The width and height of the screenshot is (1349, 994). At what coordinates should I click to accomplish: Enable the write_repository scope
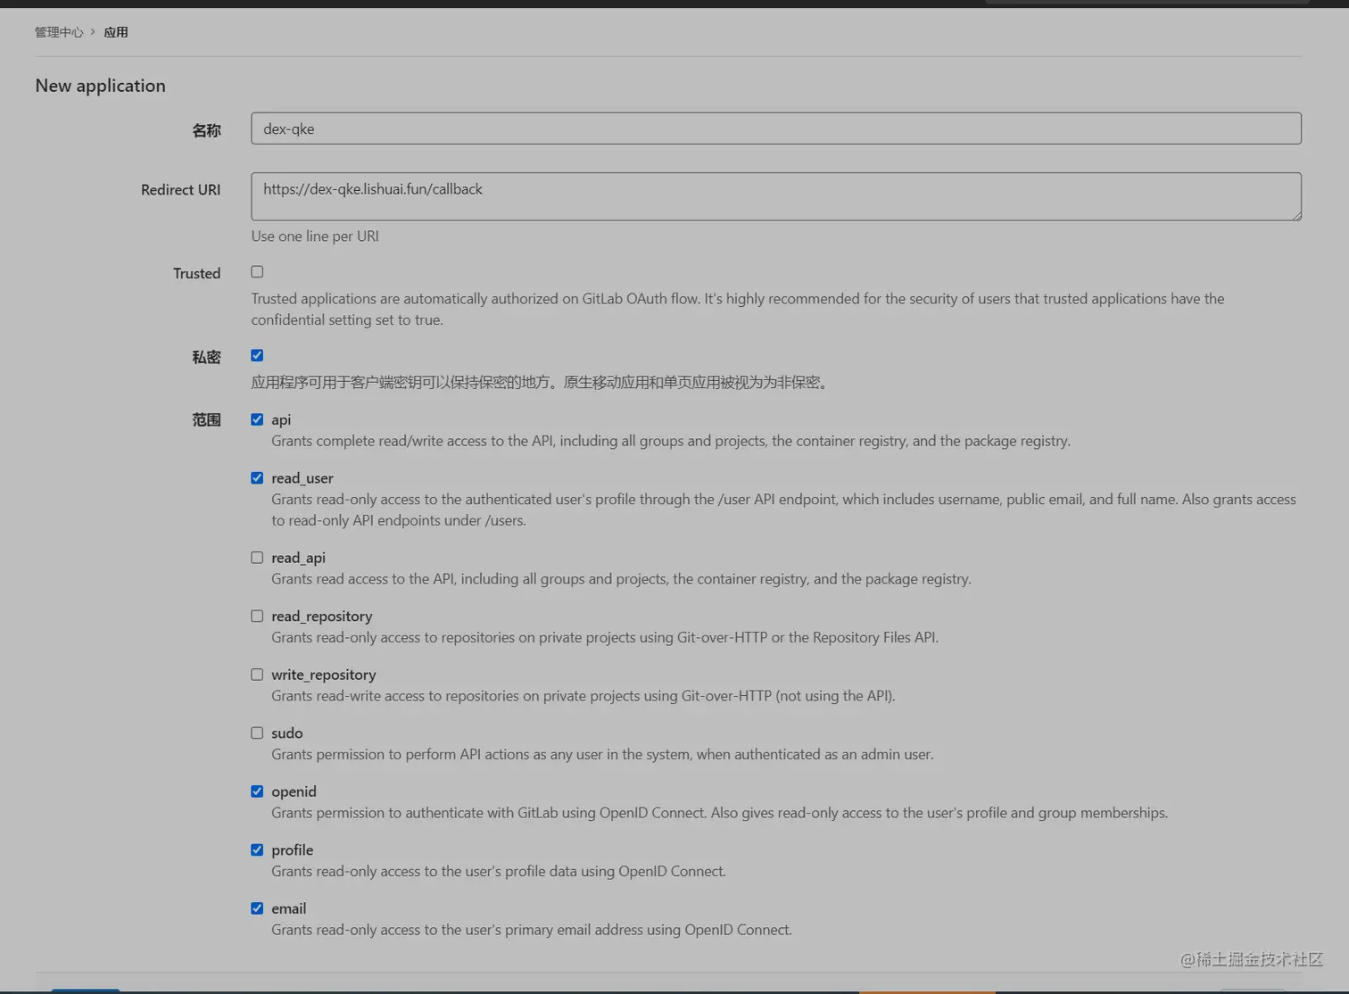click(x=257, y=675)
